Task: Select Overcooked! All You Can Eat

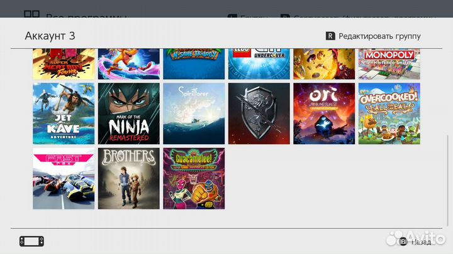Action: tap(389, 114)
